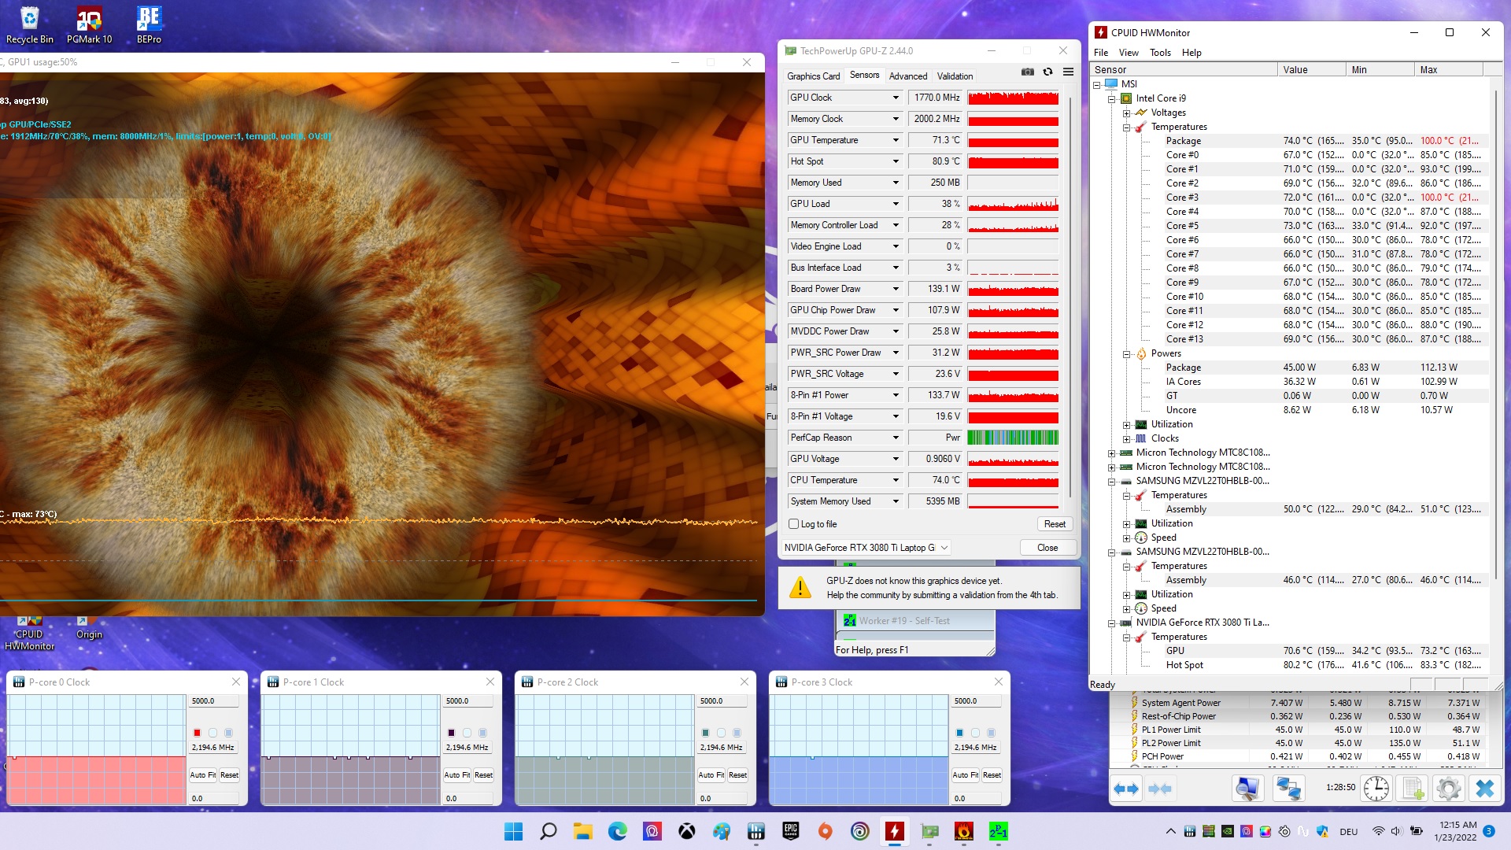The height and width of the screenshot is (850, 1511).
Task: Click the Reset button in GPU-Z
Action: (x=1054, y=524)
